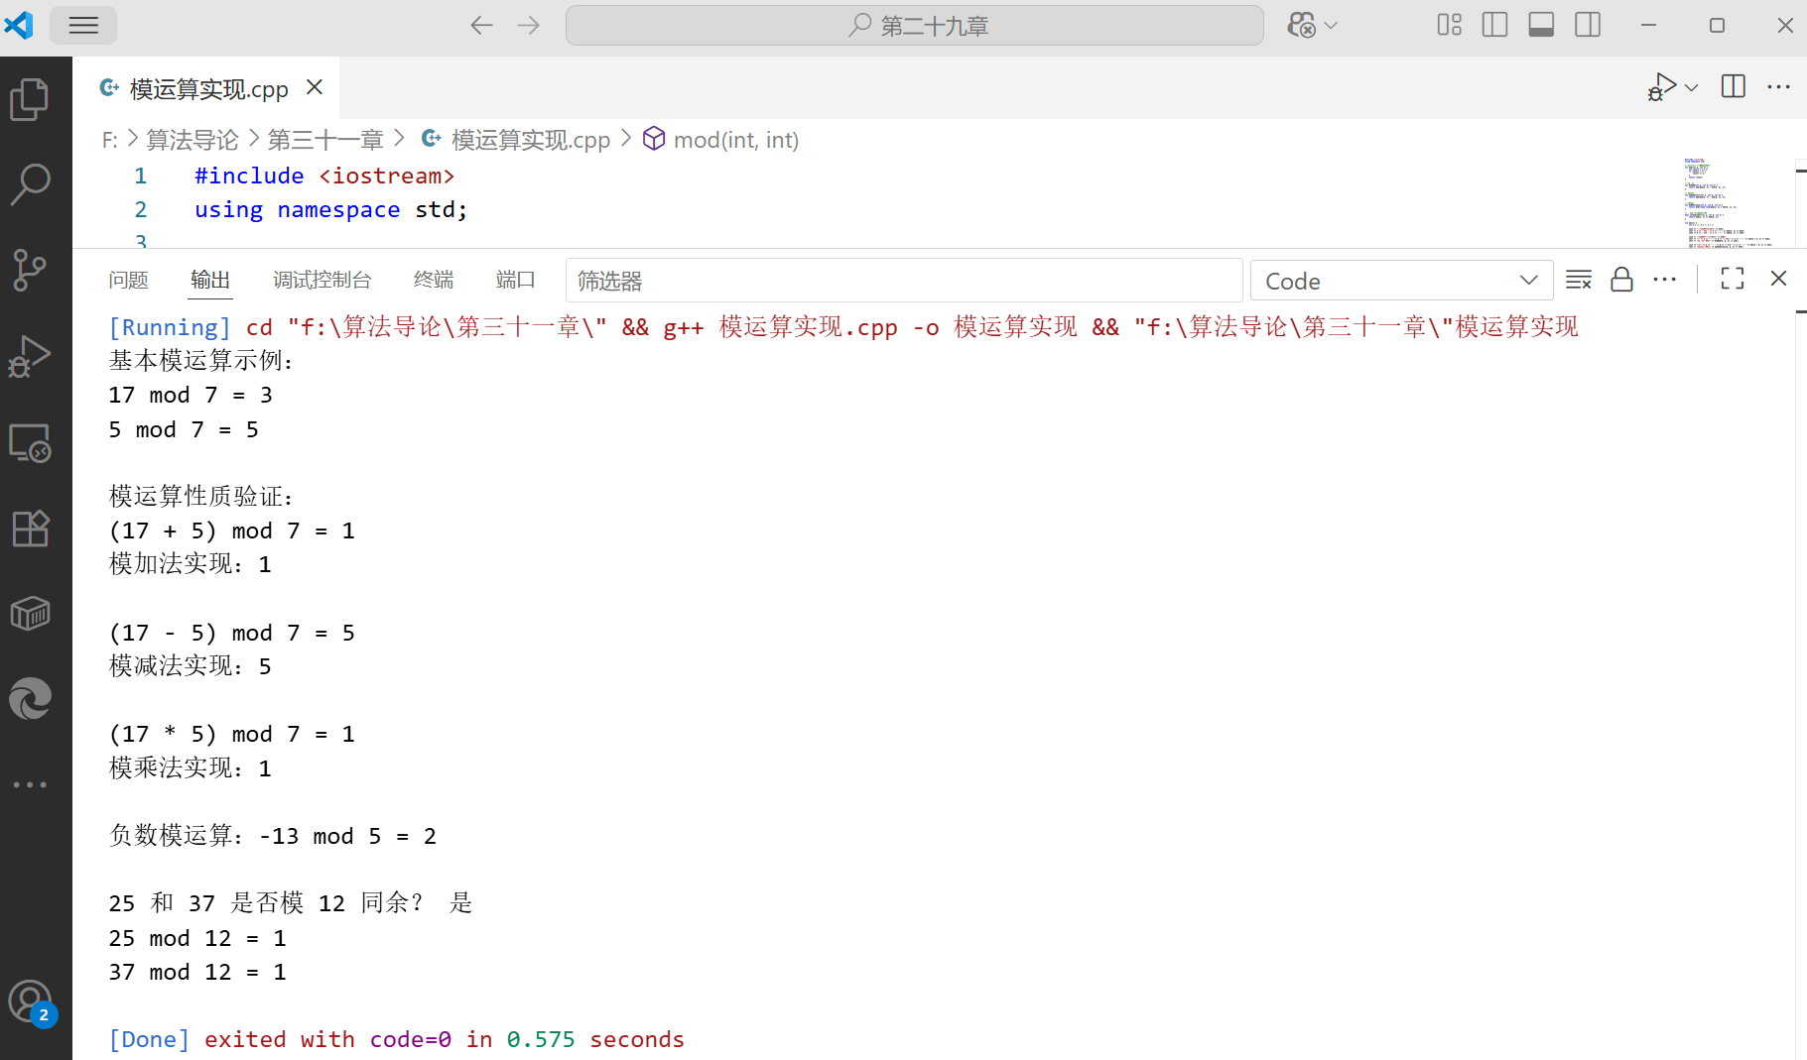
Task: Select the 模运算实现.cpp editor tab
Action: pos(206,88)
